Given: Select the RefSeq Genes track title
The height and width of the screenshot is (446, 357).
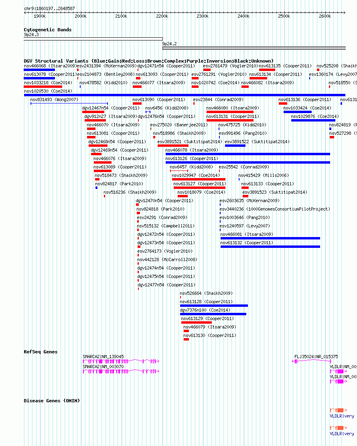Looking at the screenshot, I should click(41, 352).
